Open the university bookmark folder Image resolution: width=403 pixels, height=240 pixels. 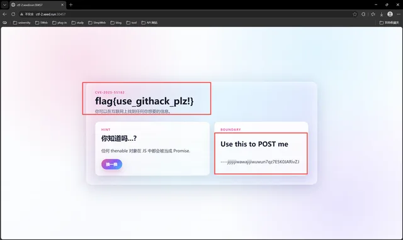click(x=21, y=23)
